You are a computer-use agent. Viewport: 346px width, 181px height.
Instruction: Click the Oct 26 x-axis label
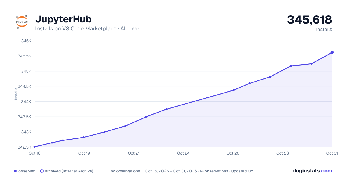point(233,153)
